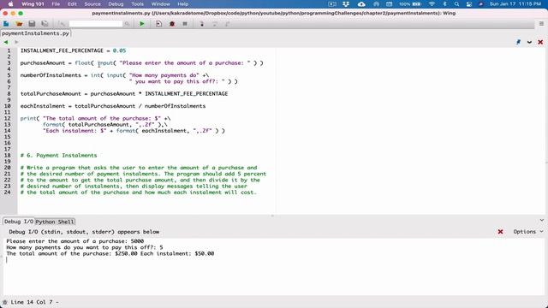The image size is (548, 308).
Task: Save the file with the floppy disk icon
Action: (x=32, y=24)
